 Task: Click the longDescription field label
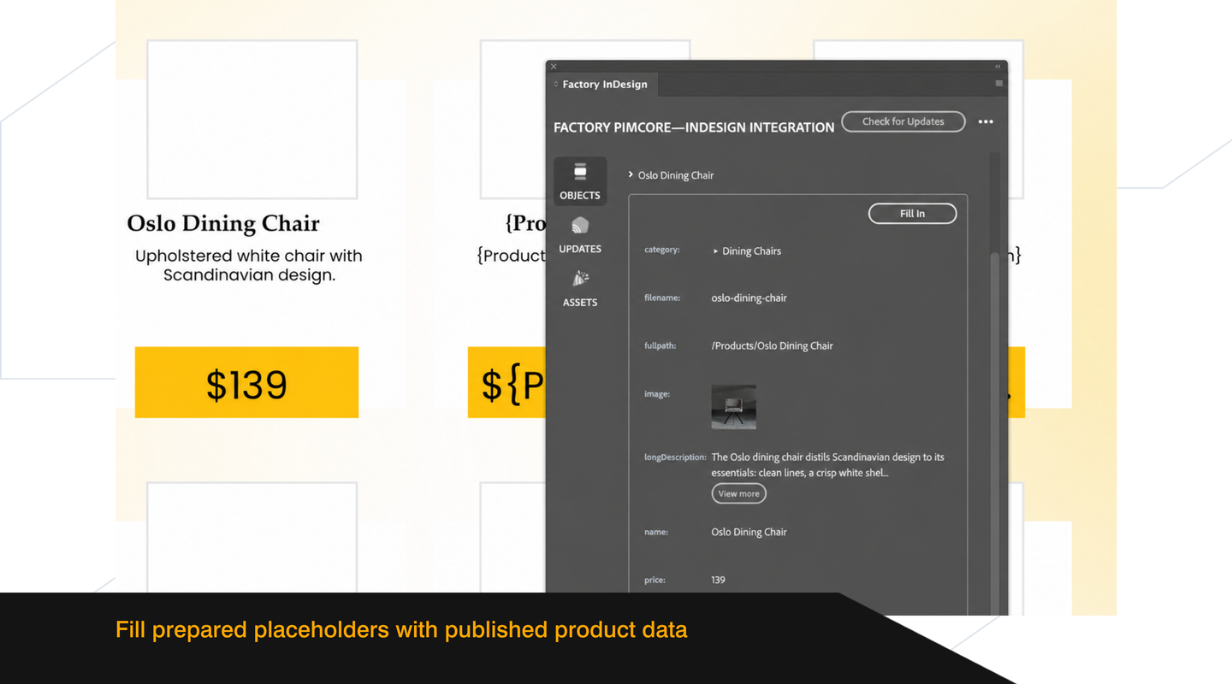675,457
